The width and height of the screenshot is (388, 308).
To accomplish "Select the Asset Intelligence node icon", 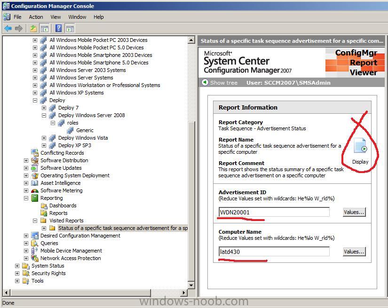I will [x=35, y=183].
